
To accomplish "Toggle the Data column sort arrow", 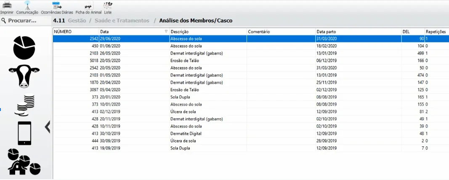I will pos(166,32).
